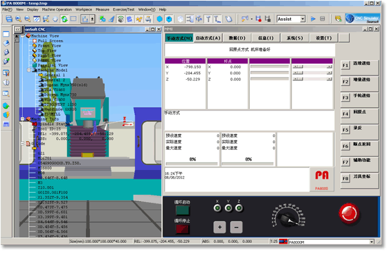Click the CNC Simulator globe logo icon
390x255 pixels.
pos(350,19)
